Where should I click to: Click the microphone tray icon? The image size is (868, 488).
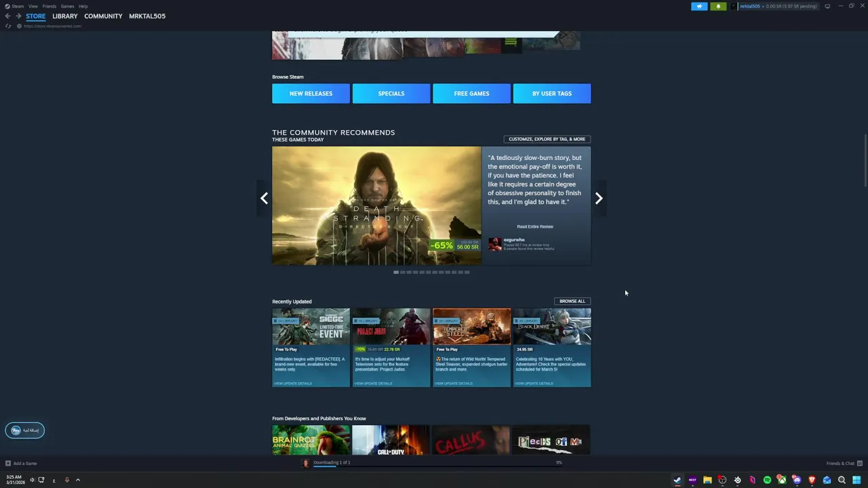point(66,480)
